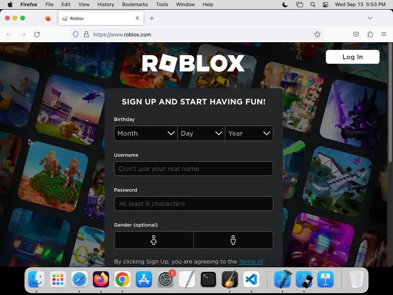Screen dimensions: 393x295
Task: Go back to previous page
Action: pyautogui.click(x=9, y=34)
